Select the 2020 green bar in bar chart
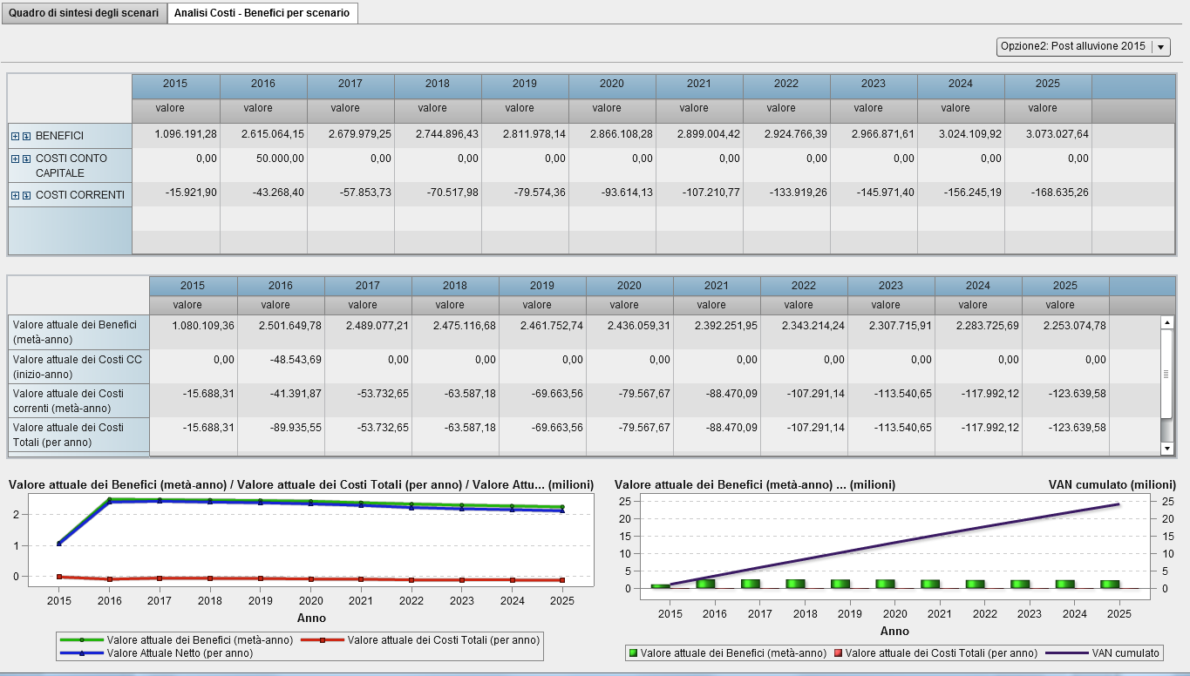This screenshot has height=676, width=1190. pyautogui.click(x=885, y=584)
